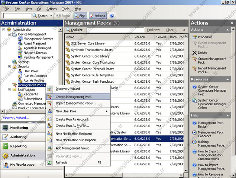Toggle the Actions pane toolbar button

point(98,16)
